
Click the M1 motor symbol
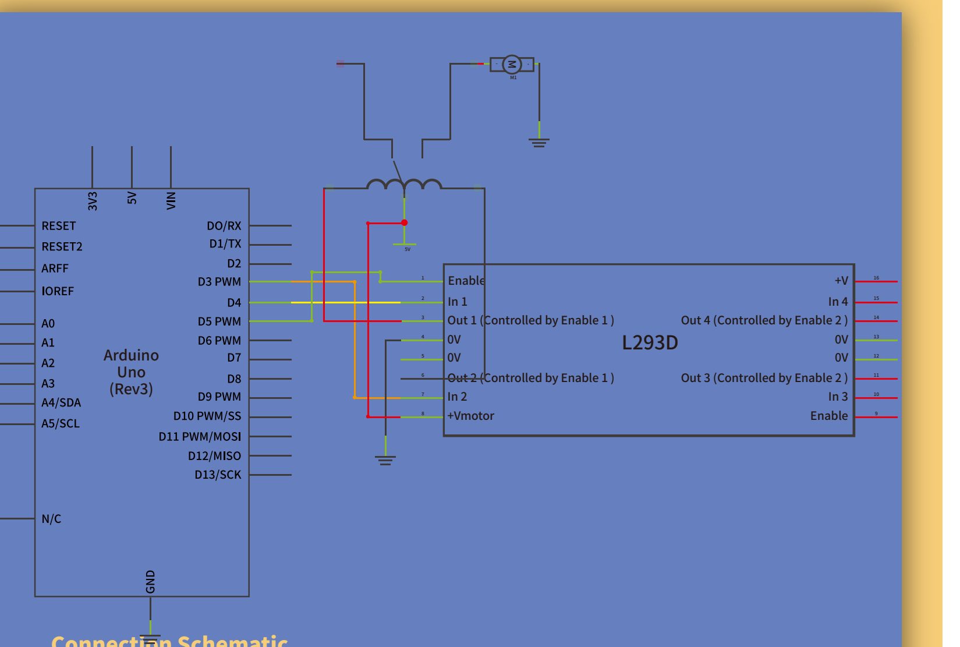click(512, 64)
